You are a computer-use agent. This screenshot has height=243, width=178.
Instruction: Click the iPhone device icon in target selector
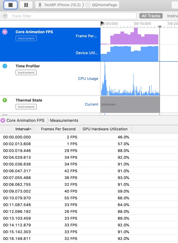40,5
